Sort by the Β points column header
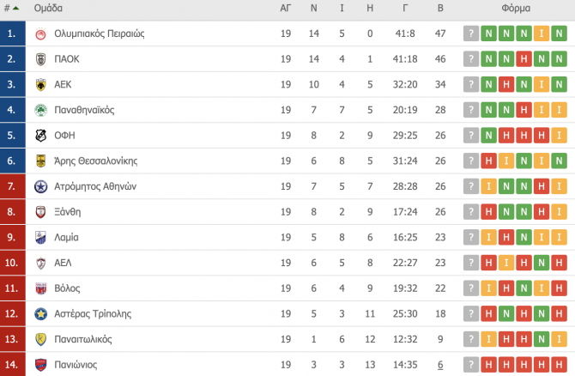575x376 pixels. (440, 8)
